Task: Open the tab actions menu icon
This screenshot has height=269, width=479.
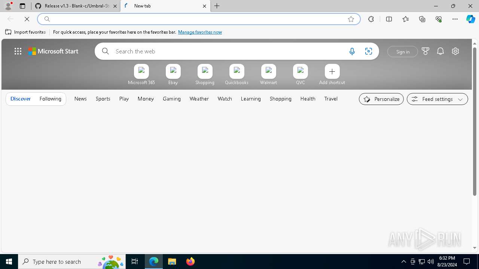Action: (x=22, y=6)
